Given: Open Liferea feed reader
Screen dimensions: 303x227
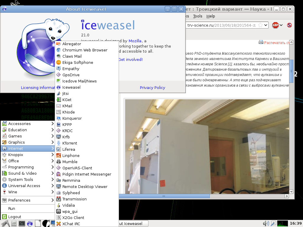Looking at the screenshot, I should point(87,149).
